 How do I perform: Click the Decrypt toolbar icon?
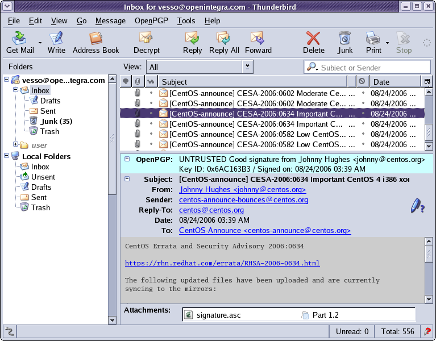point(146,43)
